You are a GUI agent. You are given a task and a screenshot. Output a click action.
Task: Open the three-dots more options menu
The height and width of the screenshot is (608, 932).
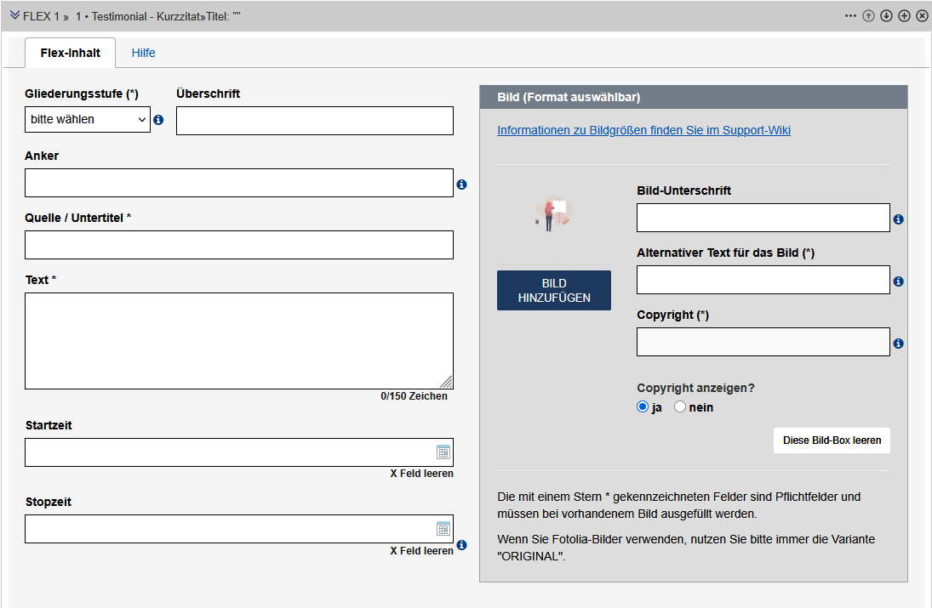click(850, 15)
